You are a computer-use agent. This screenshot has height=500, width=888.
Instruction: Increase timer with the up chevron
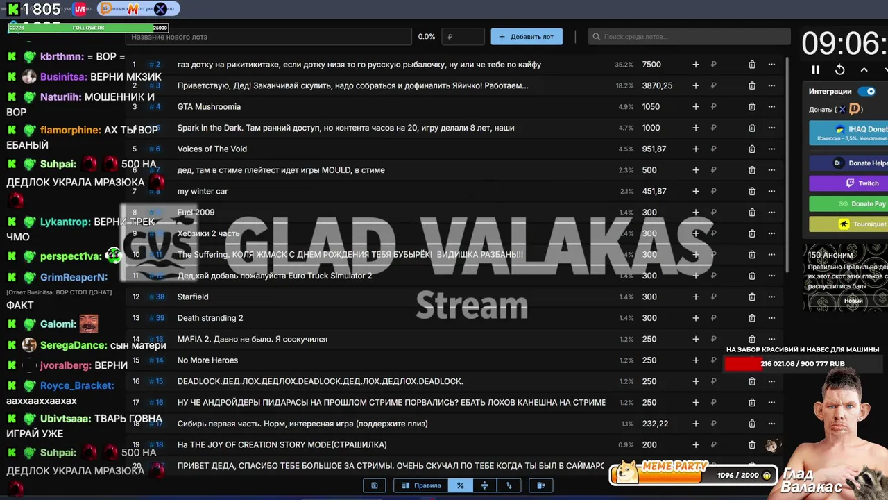click(x=864, y=69)
